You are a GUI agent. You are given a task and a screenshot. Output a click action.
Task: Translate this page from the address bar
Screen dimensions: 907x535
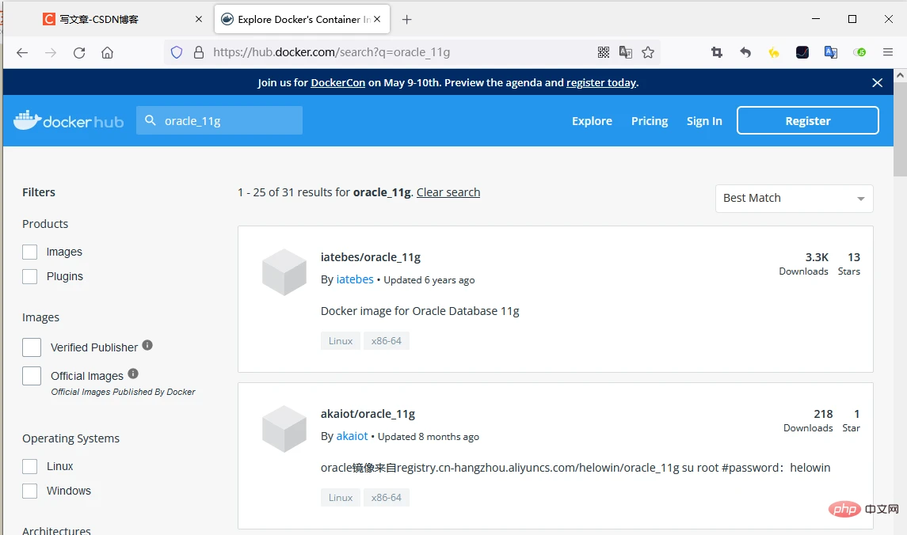[625, 52]
